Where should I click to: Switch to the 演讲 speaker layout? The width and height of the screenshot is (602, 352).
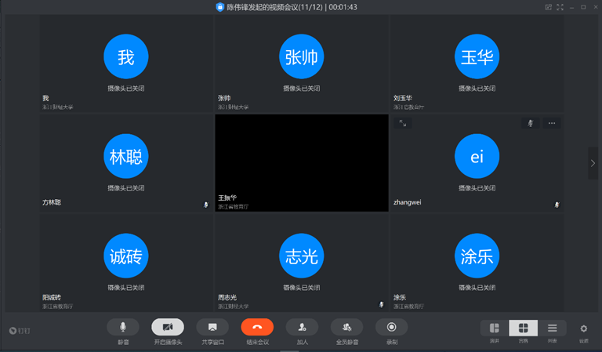click(x=495, y=328)
